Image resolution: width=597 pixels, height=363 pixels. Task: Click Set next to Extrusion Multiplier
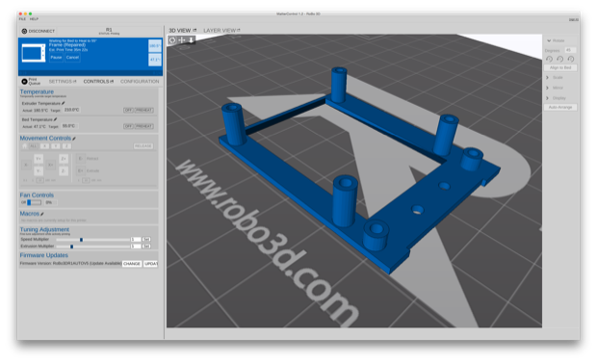coord(146,246)
